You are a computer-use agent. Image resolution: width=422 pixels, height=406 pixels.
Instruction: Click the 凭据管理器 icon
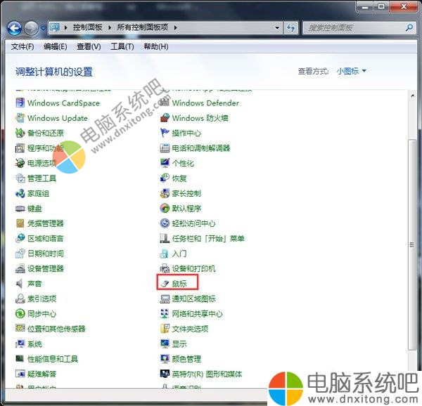(x=20, y=223)
